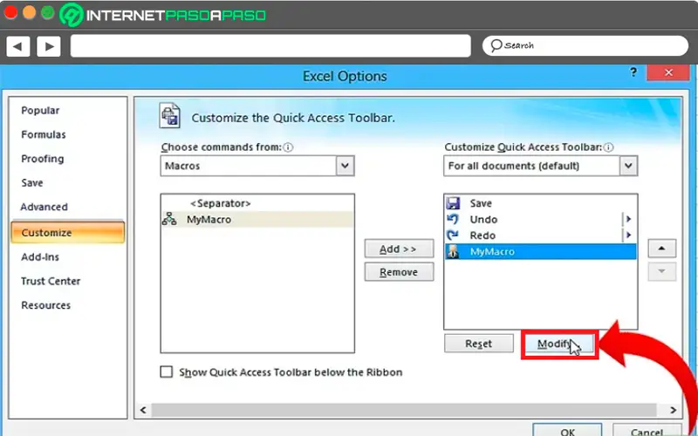698x436 pixels.
Task: Select MyMacro in the left commands list
Action: pyautogui.click(x=257, y=220)
